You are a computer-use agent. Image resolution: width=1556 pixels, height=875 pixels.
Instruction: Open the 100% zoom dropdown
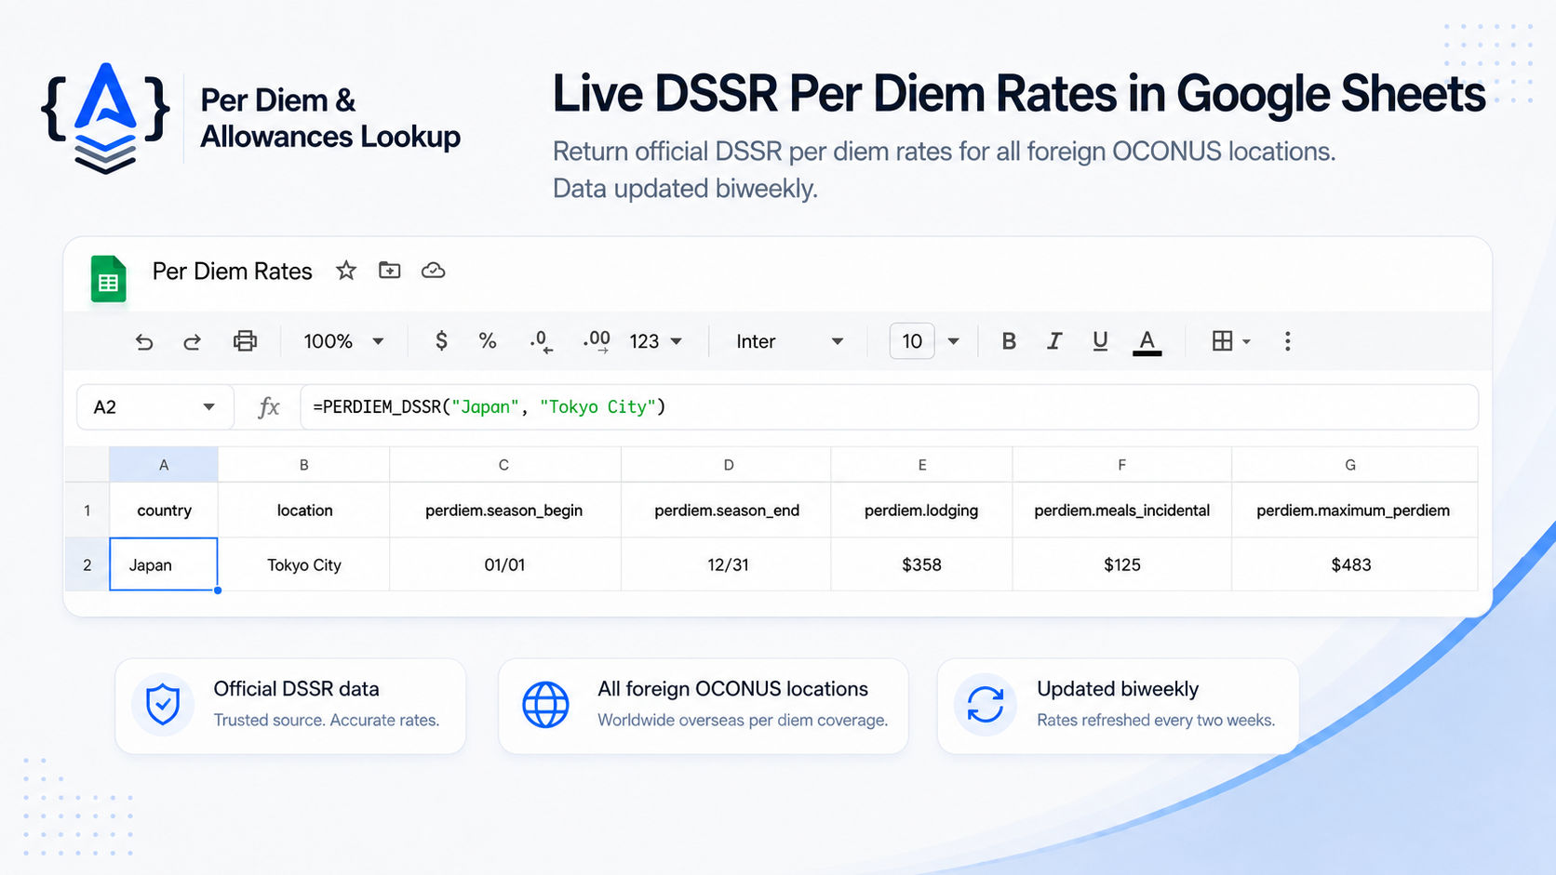[343, 341]
